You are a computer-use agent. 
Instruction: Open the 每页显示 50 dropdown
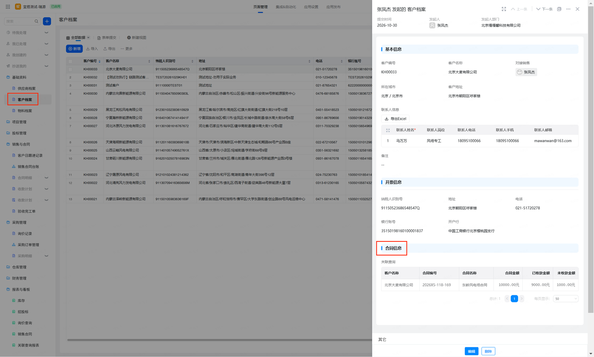pos(566,299)
